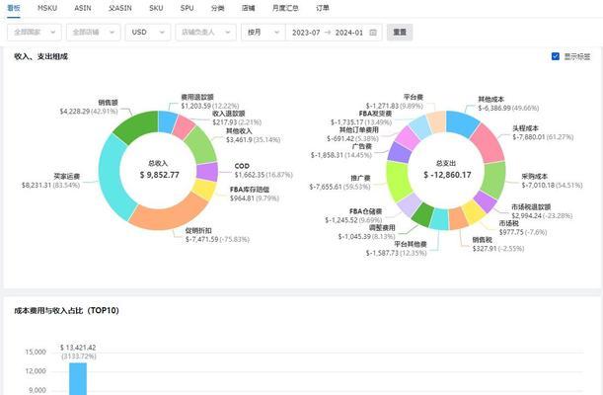Click the 广告费 $-1,858.31 label
603x395 pixels.
click(x=341, y=151)
